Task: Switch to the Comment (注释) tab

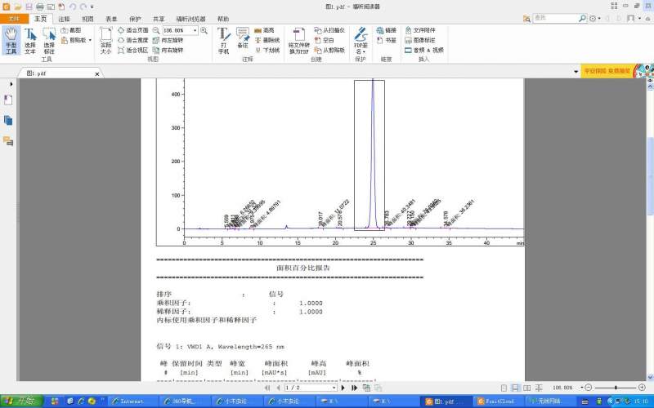Action: (65, 19)
